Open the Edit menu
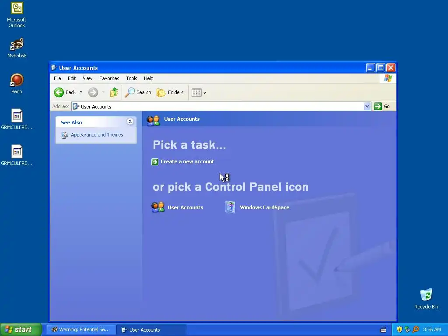 tap(72, 78)
